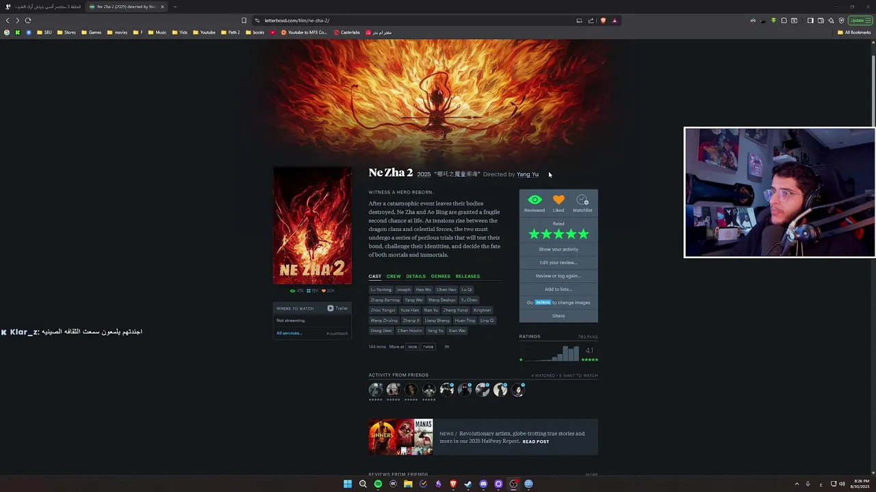Open Brave Rewards triangle icon

point(615,20)
